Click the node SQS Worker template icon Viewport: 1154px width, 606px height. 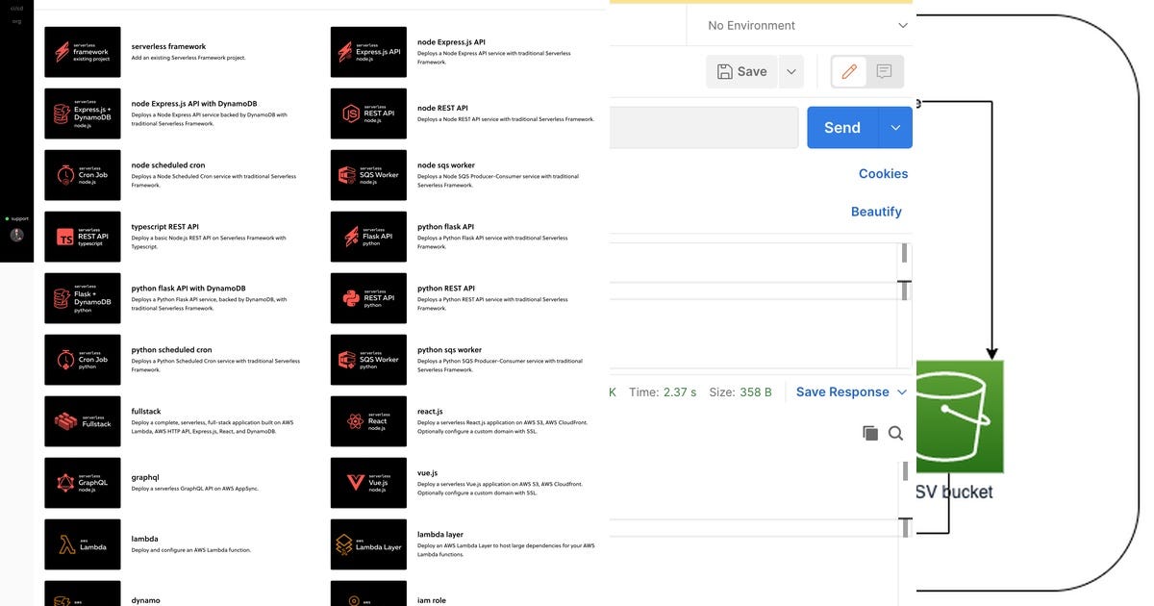click(x=368, y=174)
